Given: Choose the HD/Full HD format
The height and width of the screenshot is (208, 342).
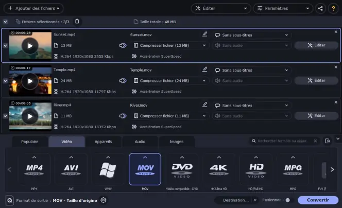Looking at the screenshot, I should click(x=256, y=169).
